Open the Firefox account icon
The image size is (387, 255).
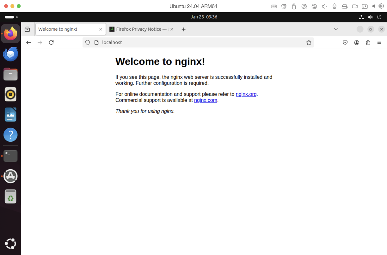[x=357, y=42]
